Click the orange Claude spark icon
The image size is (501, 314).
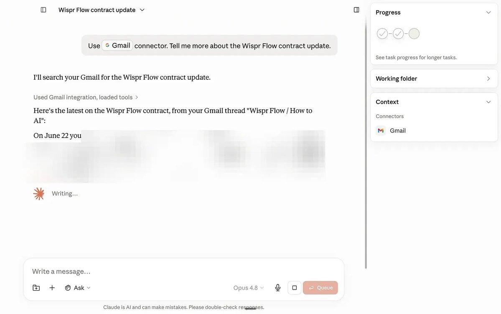tap(39, 194)
